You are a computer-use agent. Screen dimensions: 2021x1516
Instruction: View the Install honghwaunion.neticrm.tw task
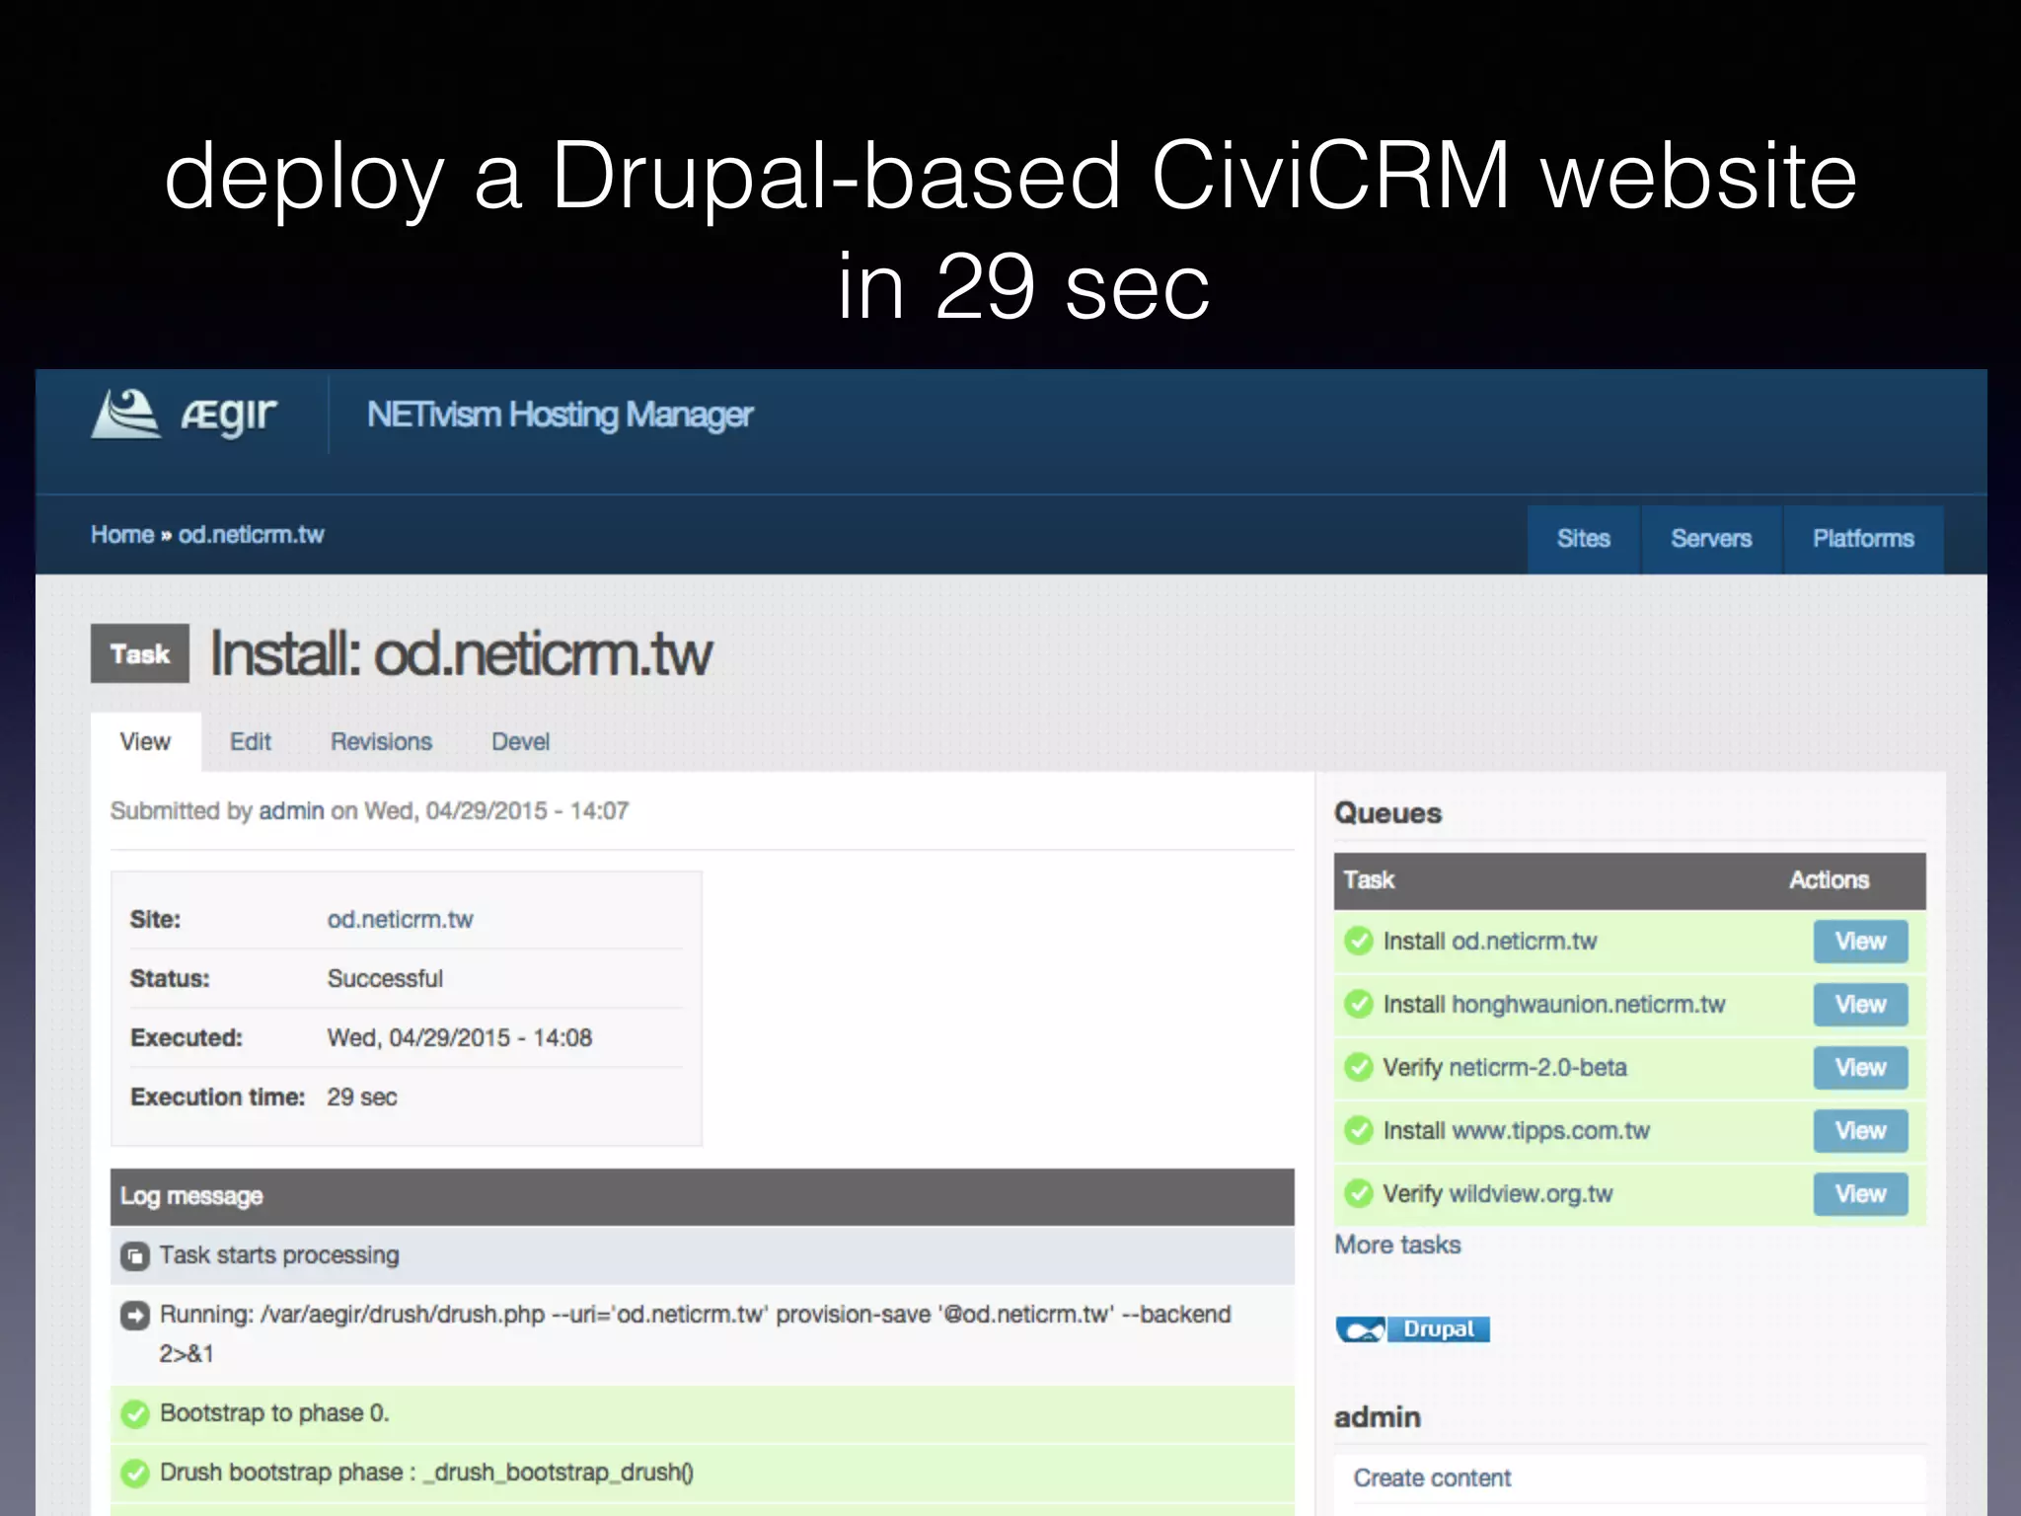pos(1860,1005)
